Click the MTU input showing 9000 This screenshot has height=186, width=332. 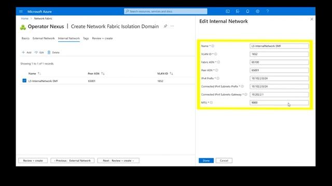pos(279,102)
